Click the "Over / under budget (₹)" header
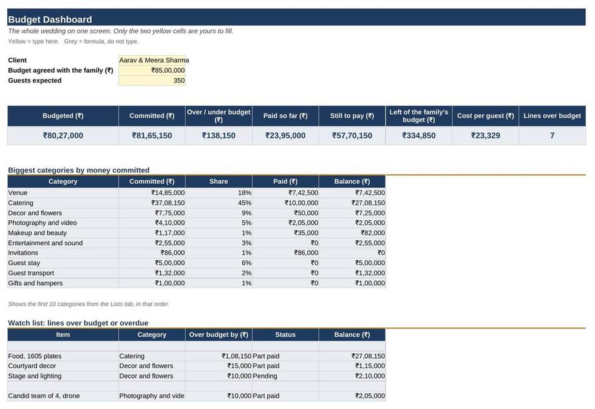This screenshot has width=595, height=409. 219,116
